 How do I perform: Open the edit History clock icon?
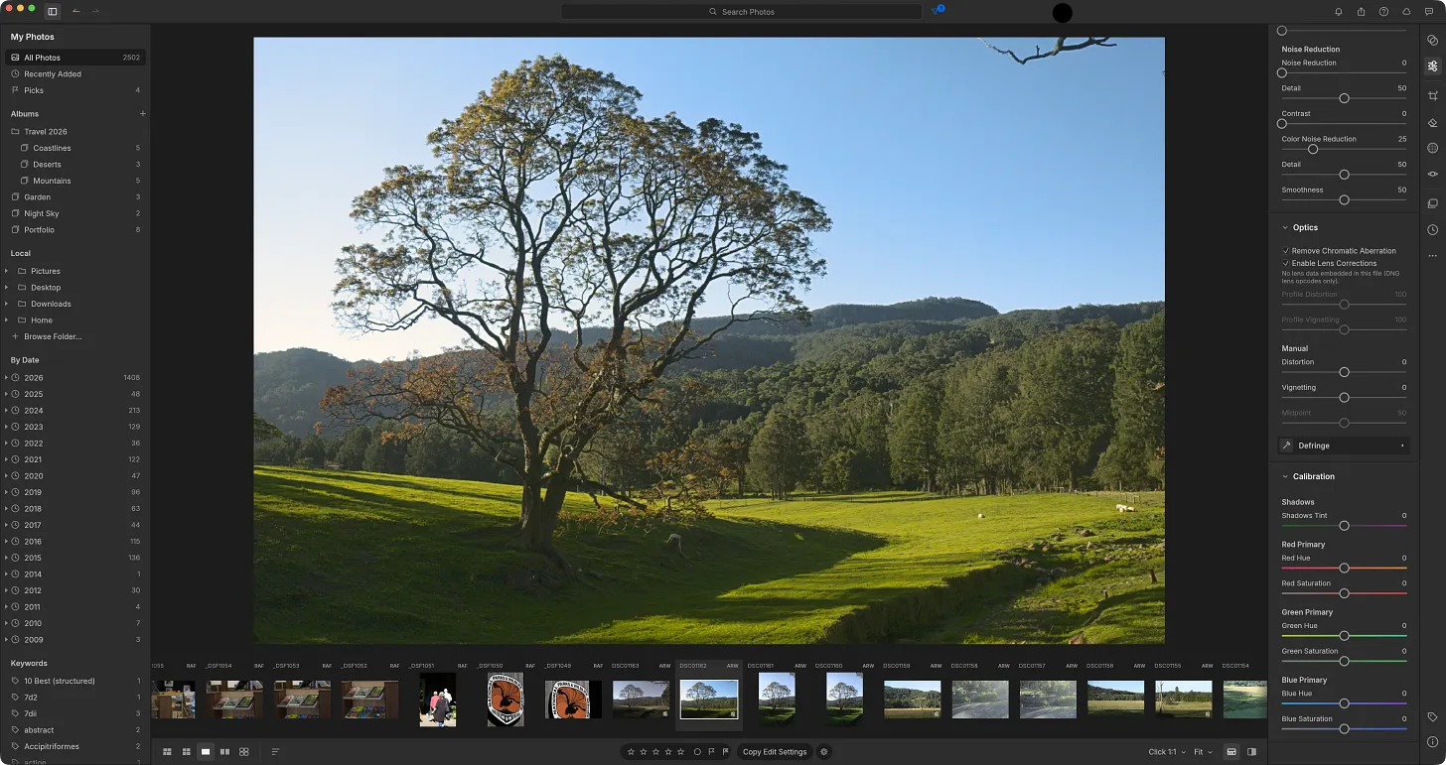[x=1432, y=229]
